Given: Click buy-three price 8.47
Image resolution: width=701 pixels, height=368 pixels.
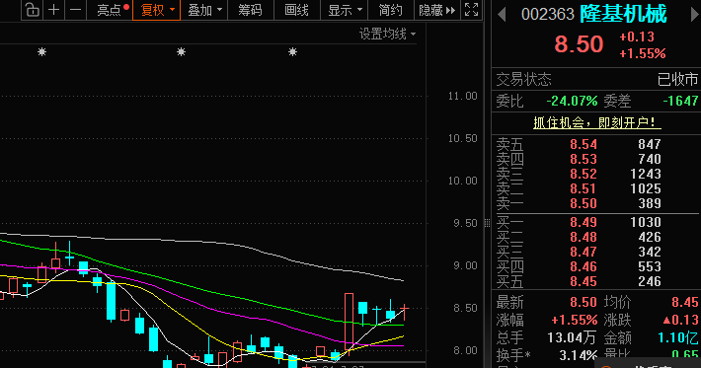Looking at the screenshot, I should tap(584, 252).
